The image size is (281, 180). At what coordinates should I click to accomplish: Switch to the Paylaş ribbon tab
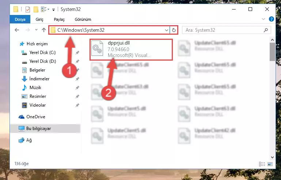pos(59,19)
